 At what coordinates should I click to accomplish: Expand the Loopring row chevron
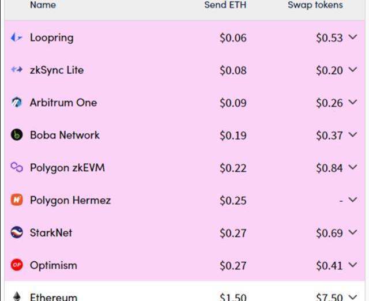353,37
